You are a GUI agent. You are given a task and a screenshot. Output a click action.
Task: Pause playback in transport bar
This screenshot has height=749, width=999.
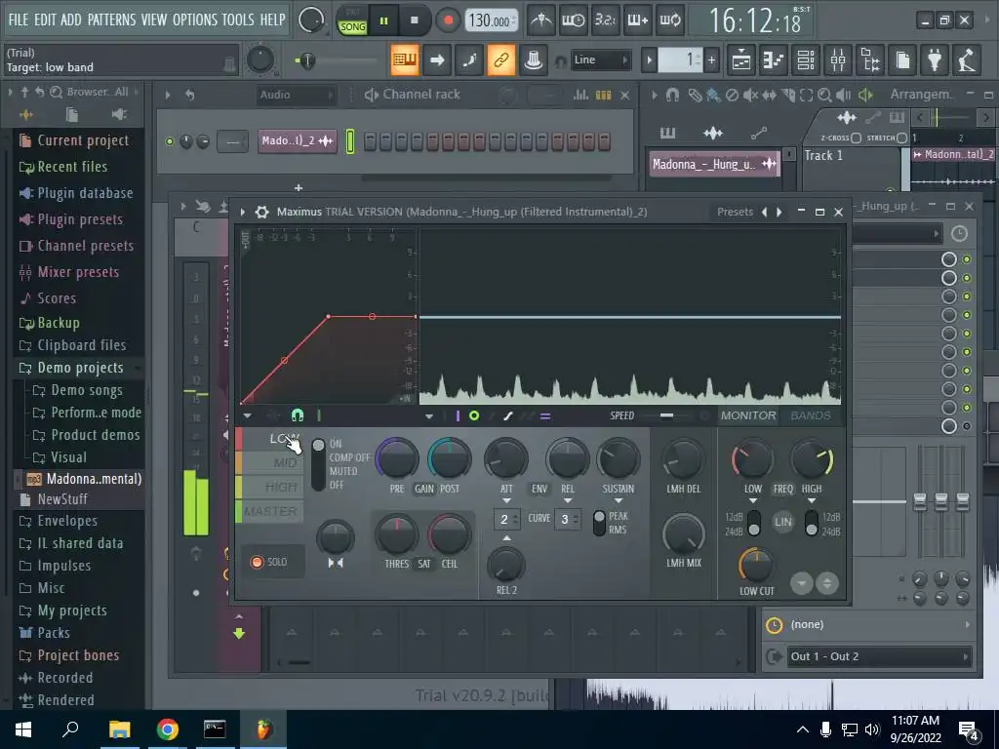[384, 21]
